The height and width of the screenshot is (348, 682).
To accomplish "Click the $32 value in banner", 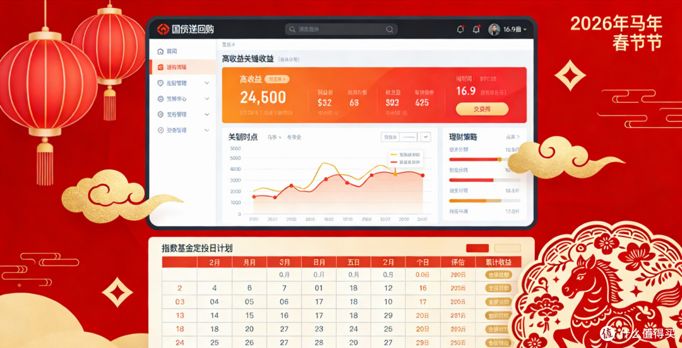I will click(x=325, y=103).
